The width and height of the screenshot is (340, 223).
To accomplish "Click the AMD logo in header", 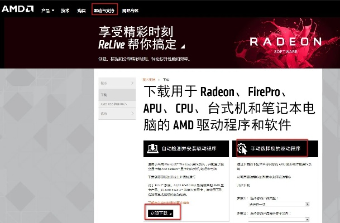I will click(19, 9).
